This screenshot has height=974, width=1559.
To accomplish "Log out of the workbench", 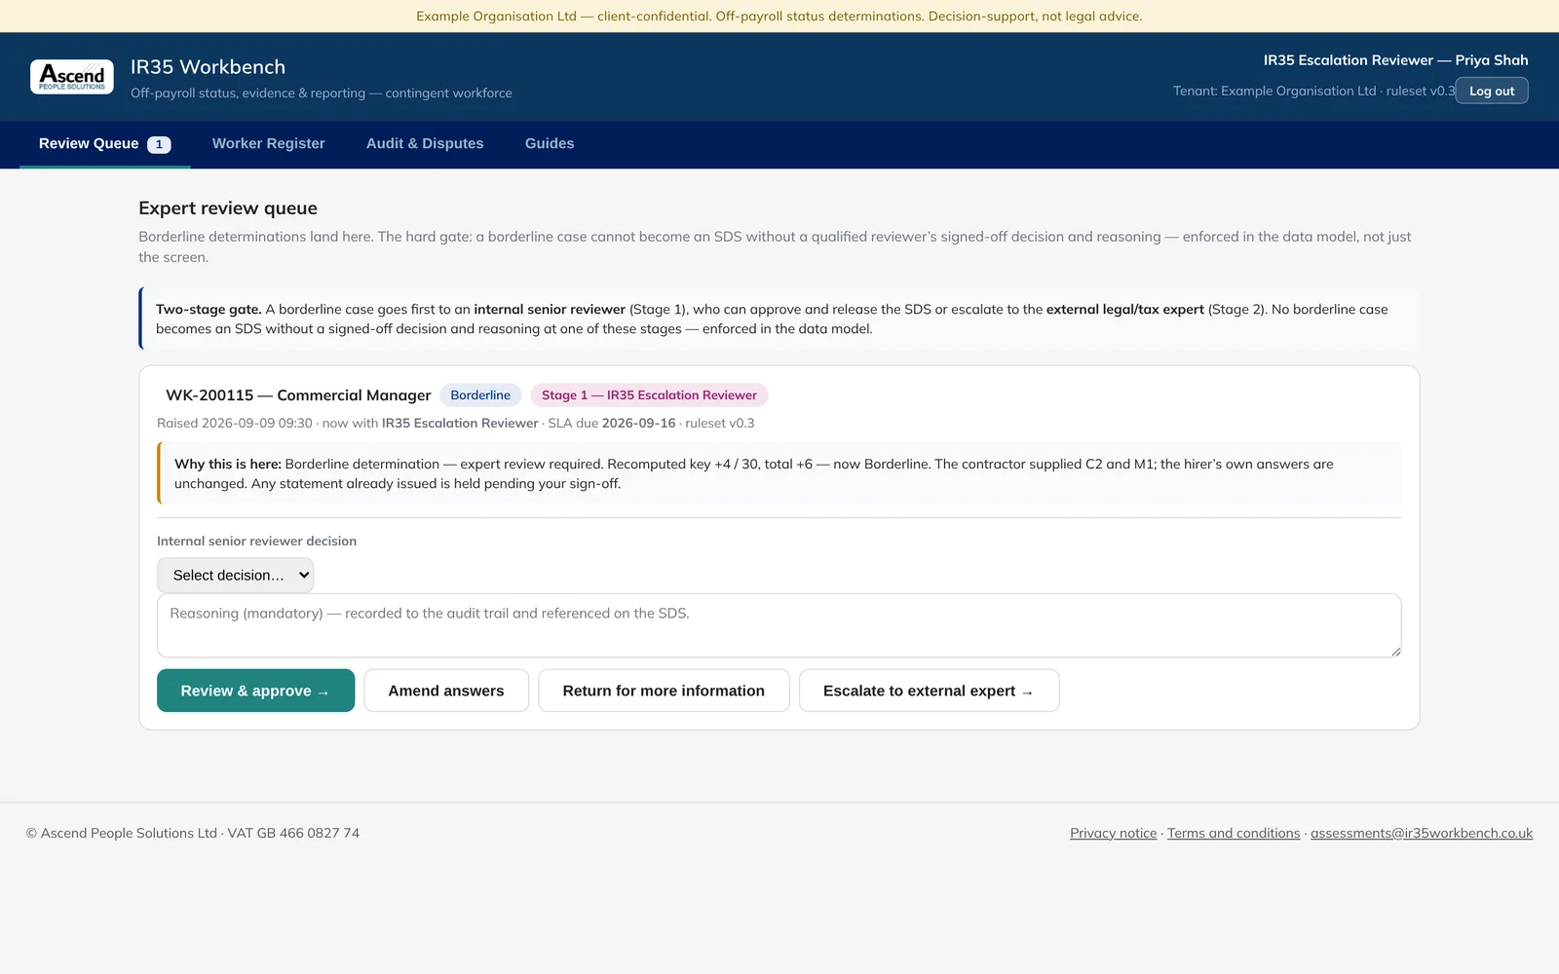I will [x=1492, y=91].
